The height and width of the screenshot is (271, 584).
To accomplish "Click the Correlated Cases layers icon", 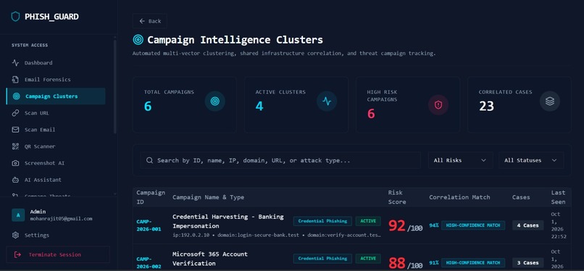I will pos(550,101).
